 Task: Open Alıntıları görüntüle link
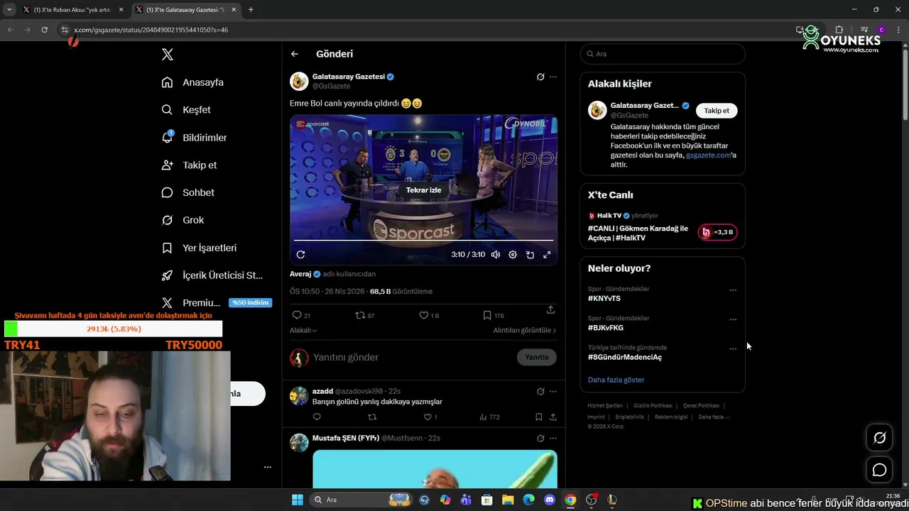525,331
